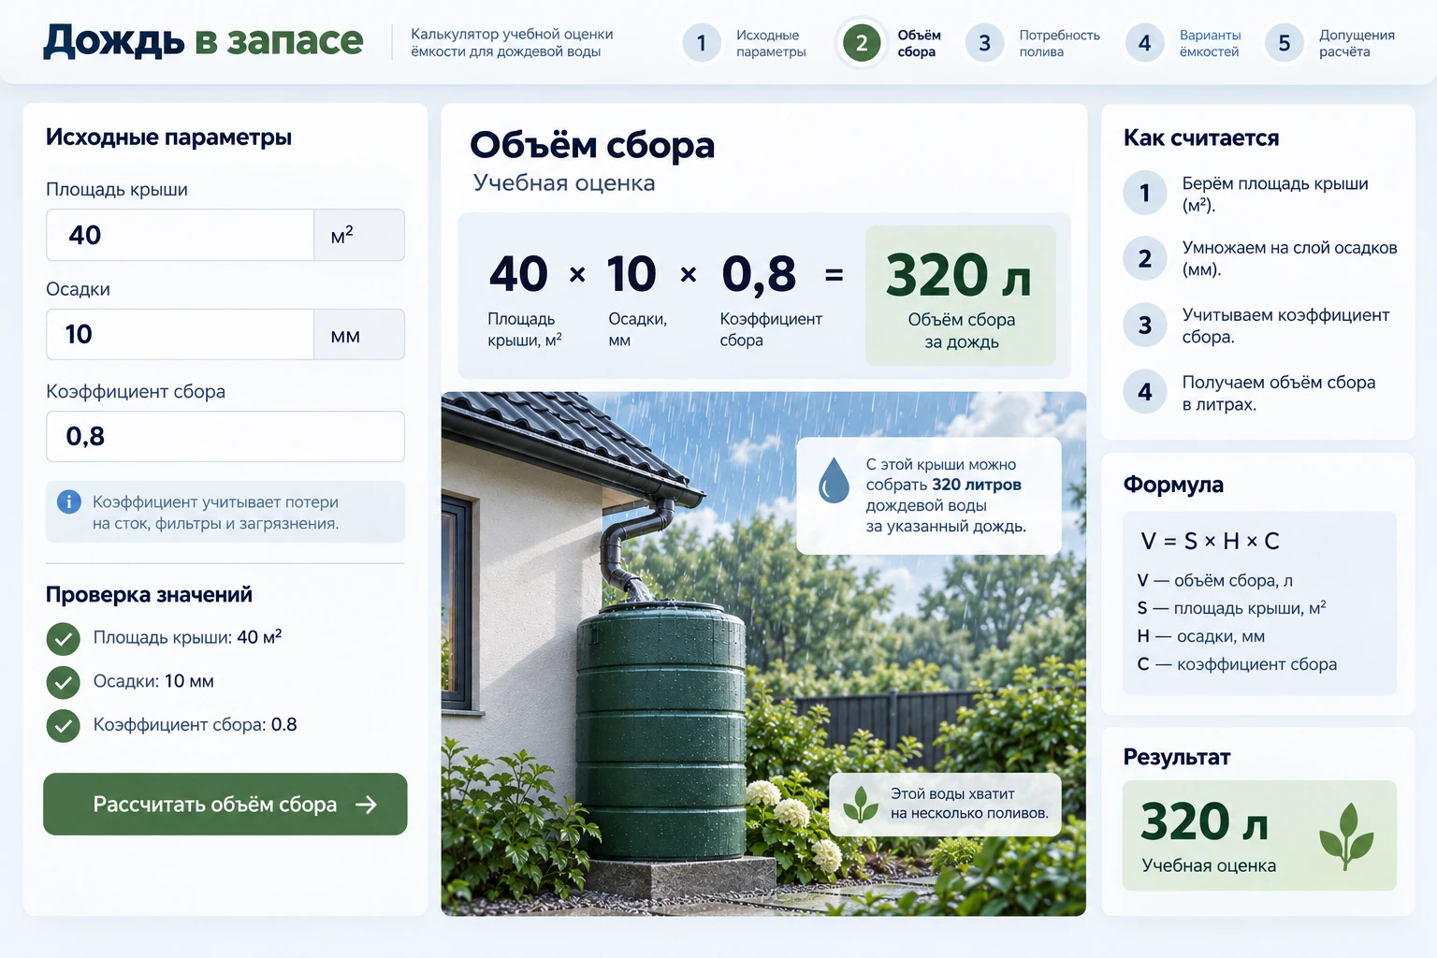Go to step 3 'Потребность полива'

[x=1034, y=43]
